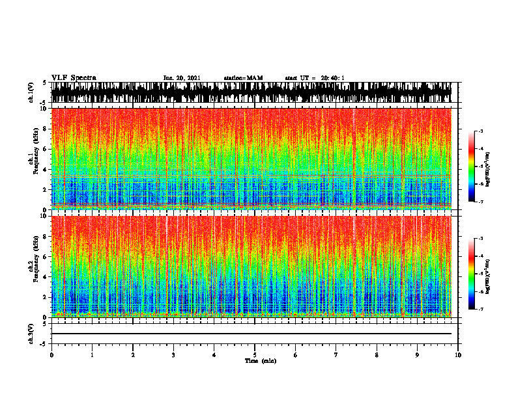Image resolution: width=516 pixels, height=398 pixels.
Task: Click the flat line in ch.3(V) panel
Action: pyautogui.click(x=251, y=334)
